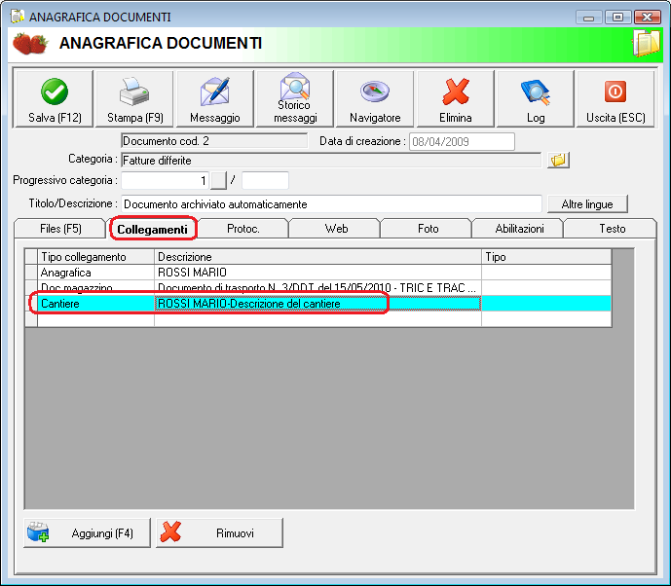671x586 pixels.
Task: Maximize the Anagrafica Documenti window
Action: click(x=617, y=18)
